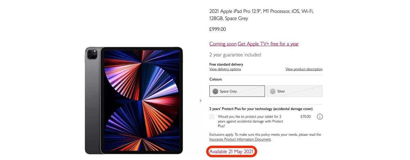The width and height of the screenshot is (410, 160).
Task: Click the £70.00 Protect Plus price
Action: (305, 116)
